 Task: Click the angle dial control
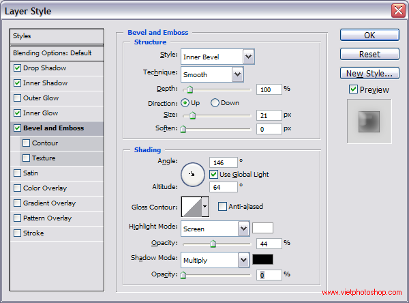[x=192, y=174]
